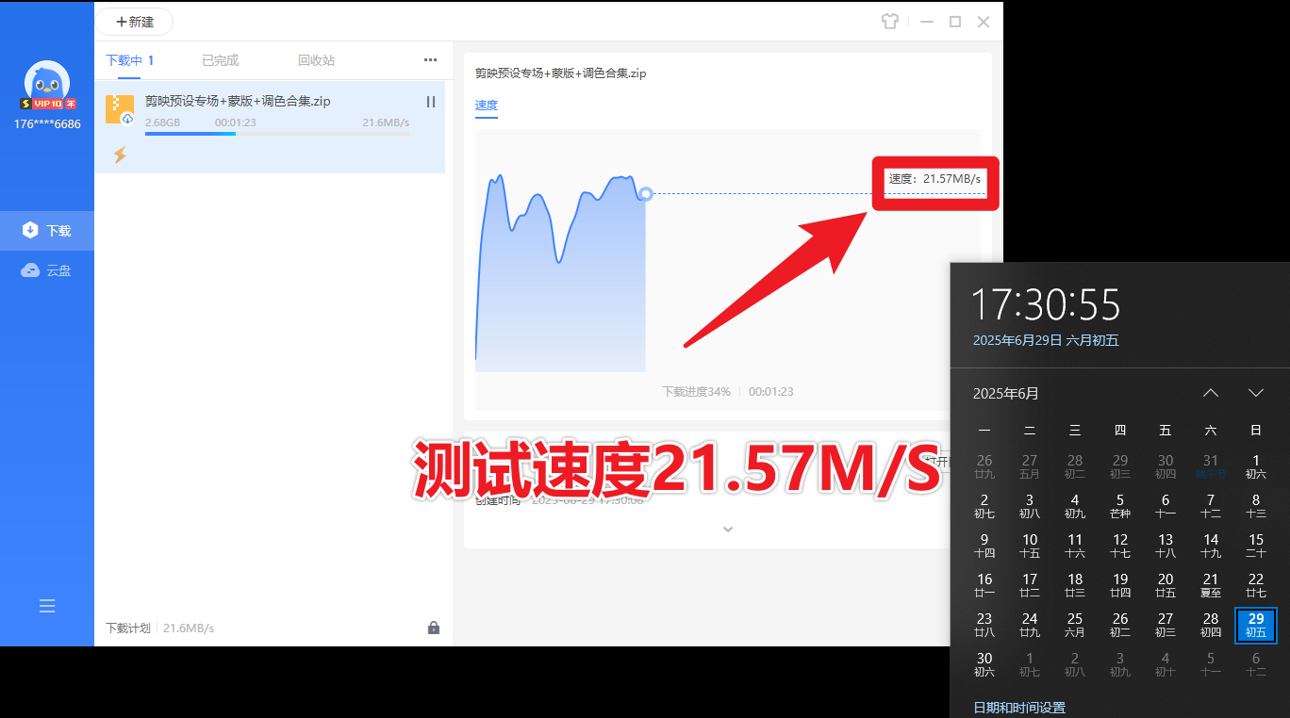The image size is (1290, 718).
Task: Open the skin/theme icon top right
Action: click(890, 21)
